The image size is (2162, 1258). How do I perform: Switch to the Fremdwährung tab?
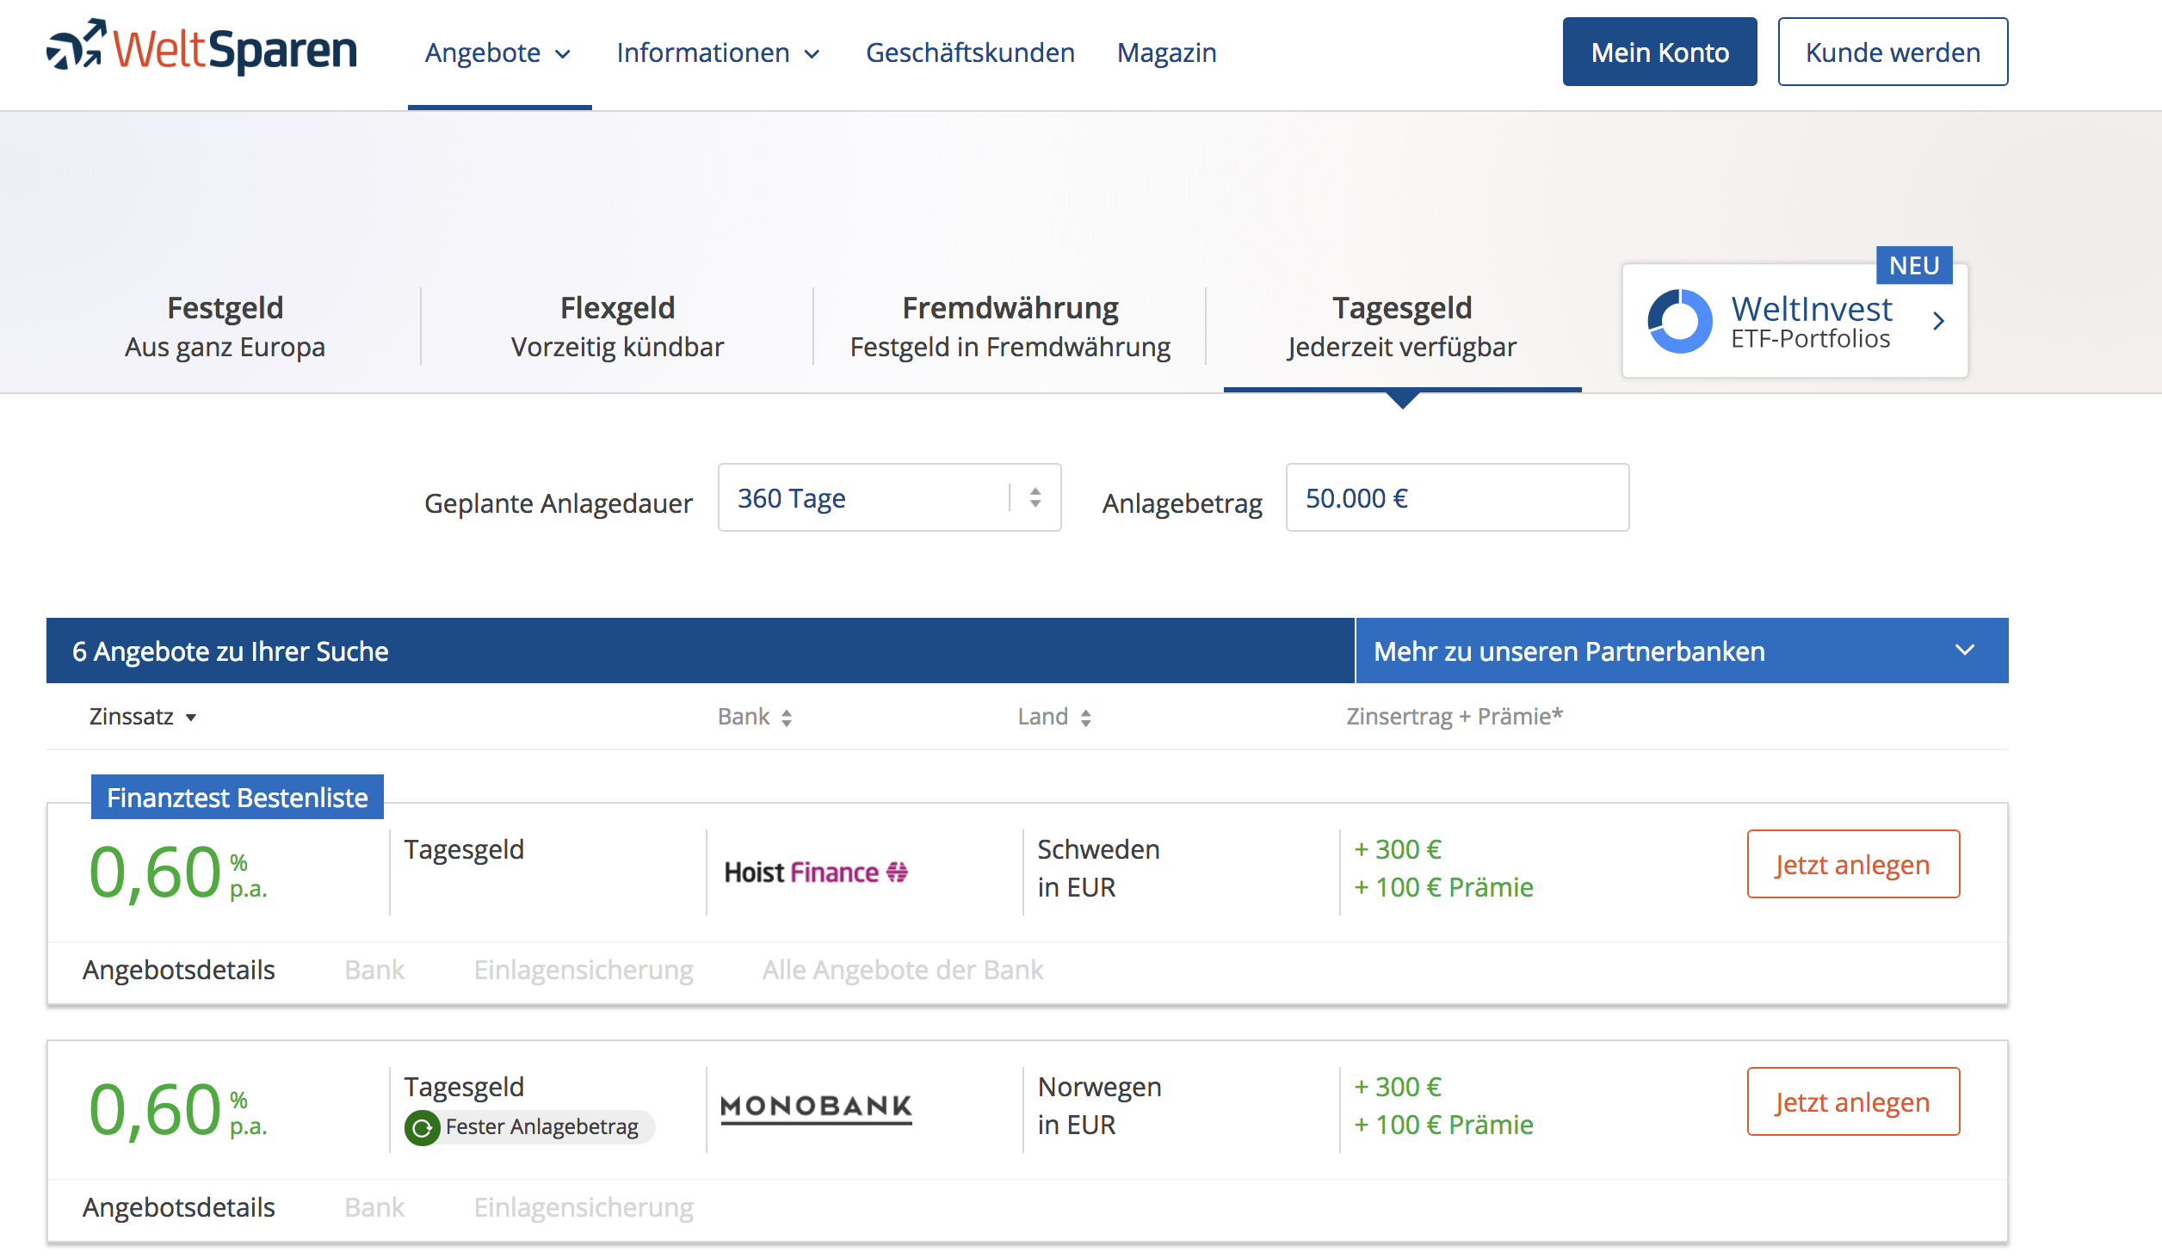[x=1010, y=327]
